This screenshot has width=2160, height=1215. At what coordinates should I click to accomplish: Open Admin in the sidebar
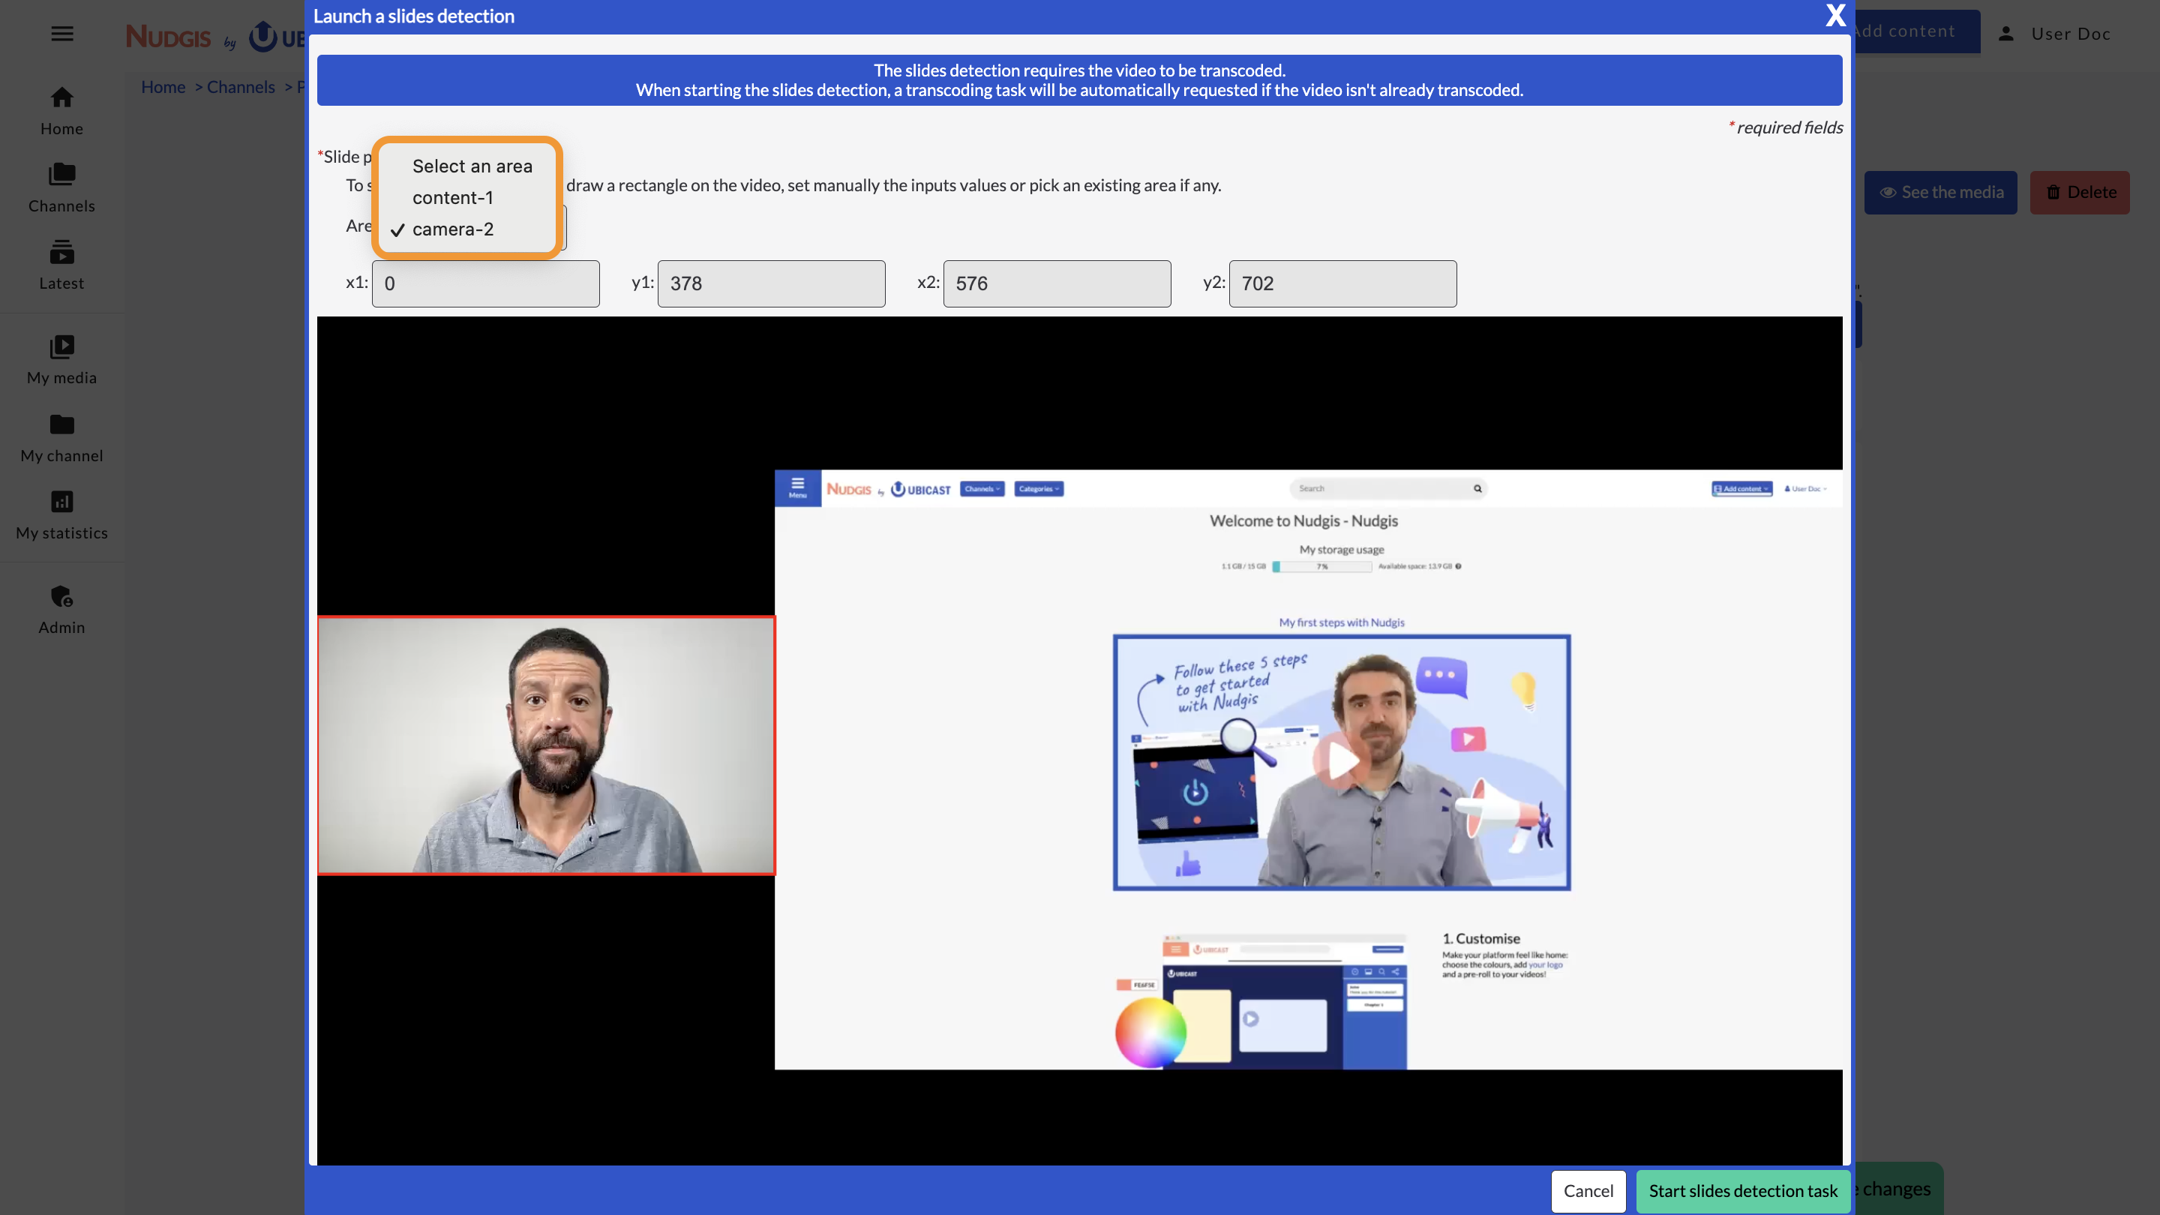pos(62,610)
